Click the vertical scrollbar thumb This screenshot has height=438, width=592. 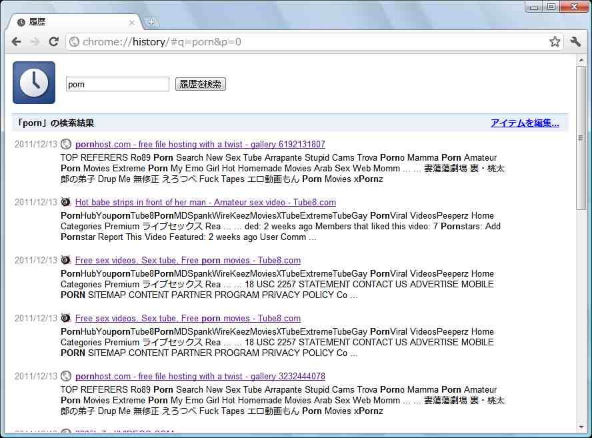click(x=581, y=138)
